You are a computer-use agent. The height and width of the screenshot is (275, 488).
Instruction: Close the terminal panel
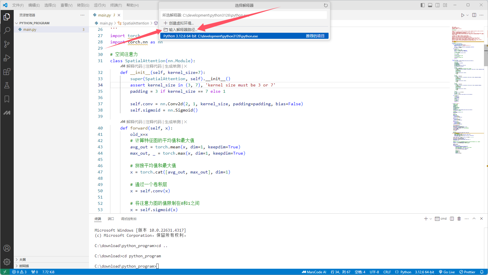pyautogui.click(x=481, y=219)
